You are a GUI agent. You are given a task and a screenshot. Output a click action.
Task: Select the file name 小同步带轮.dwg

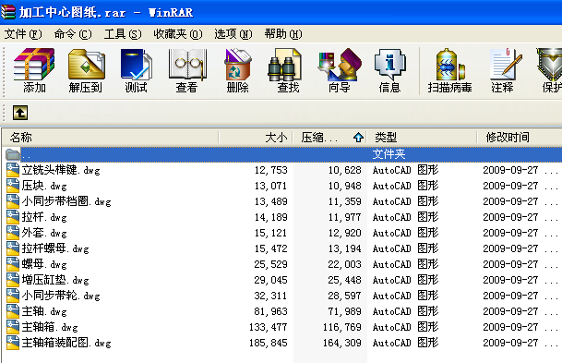pyautogui.click(x=61, y=296)
